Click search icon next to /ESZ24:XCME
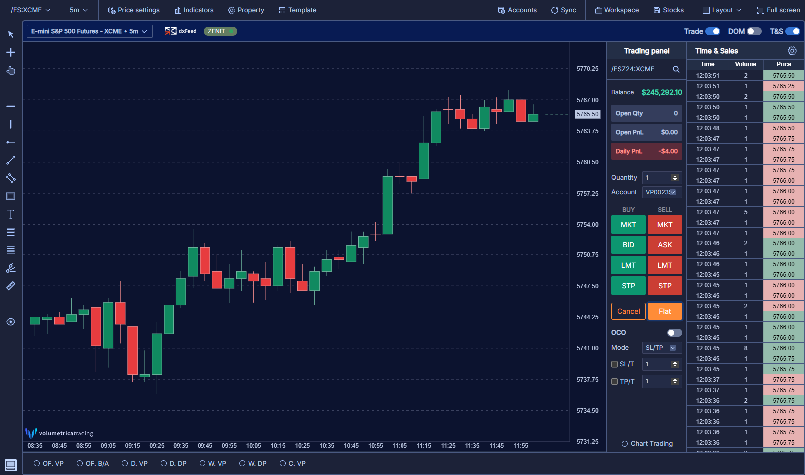805x475 pixels. click(x=676, y=69)
